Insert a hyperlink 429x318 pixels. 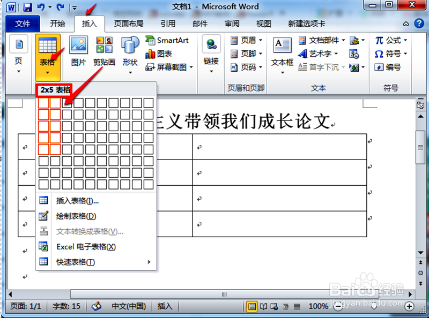211,51
